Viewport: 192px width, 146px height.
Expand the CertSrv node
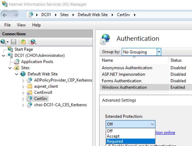pos(23,99)
